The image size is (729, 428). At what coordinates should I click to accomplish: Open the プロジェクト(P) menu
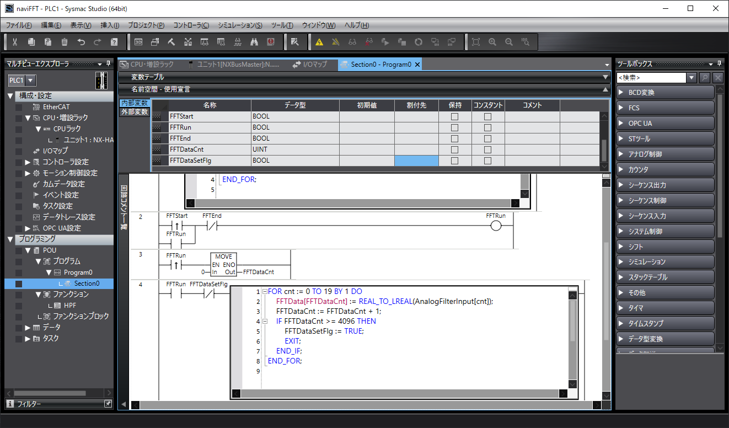tap(146, 25)
